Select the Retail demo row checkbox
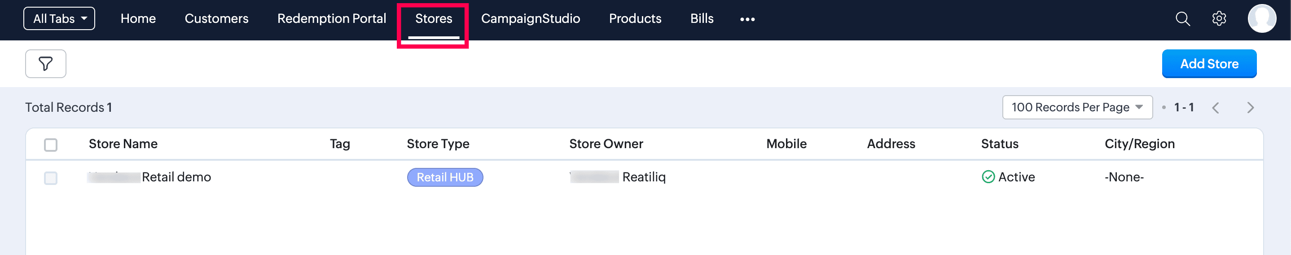The height and width of the screenshot is (255, 1291). coord(51,178)
